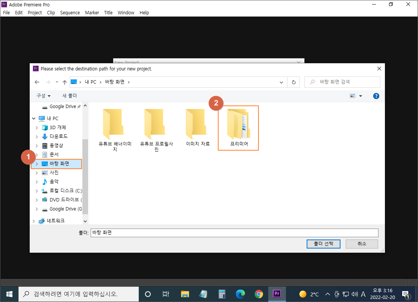418x302 pixels.
Task: Open the Project menu
Action: [x=35, y=12]
